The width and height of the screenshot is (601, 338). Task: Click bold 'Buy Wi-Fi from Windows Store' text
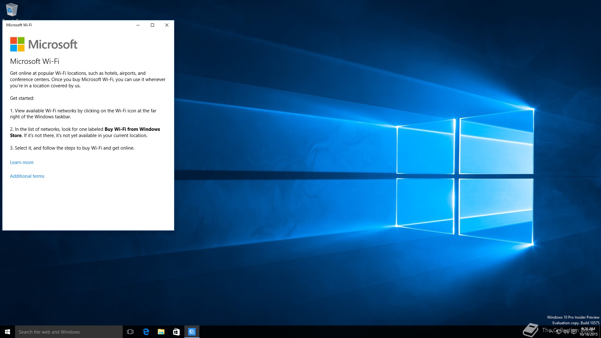[85, 132]
